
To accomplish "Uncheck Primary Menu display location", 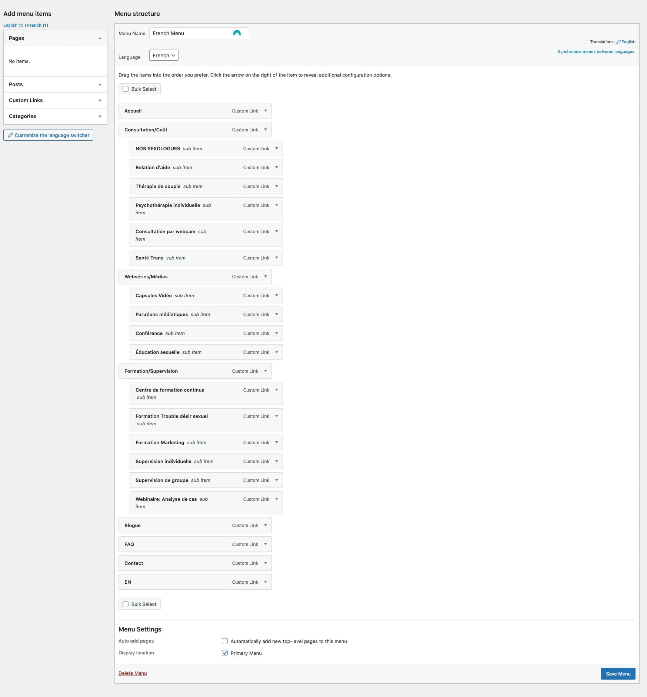I will click(225, 653).
